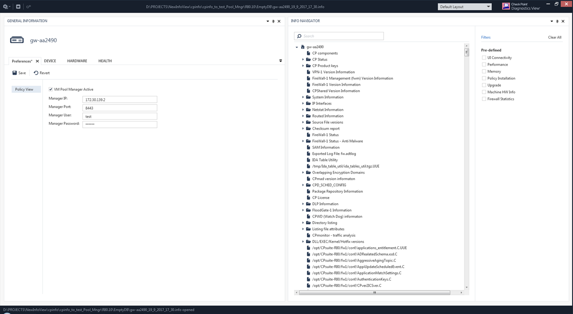Open General Information panel options dropdown arrow
Viewport: 573px width, 314px height.
click(x=268, y=21)
